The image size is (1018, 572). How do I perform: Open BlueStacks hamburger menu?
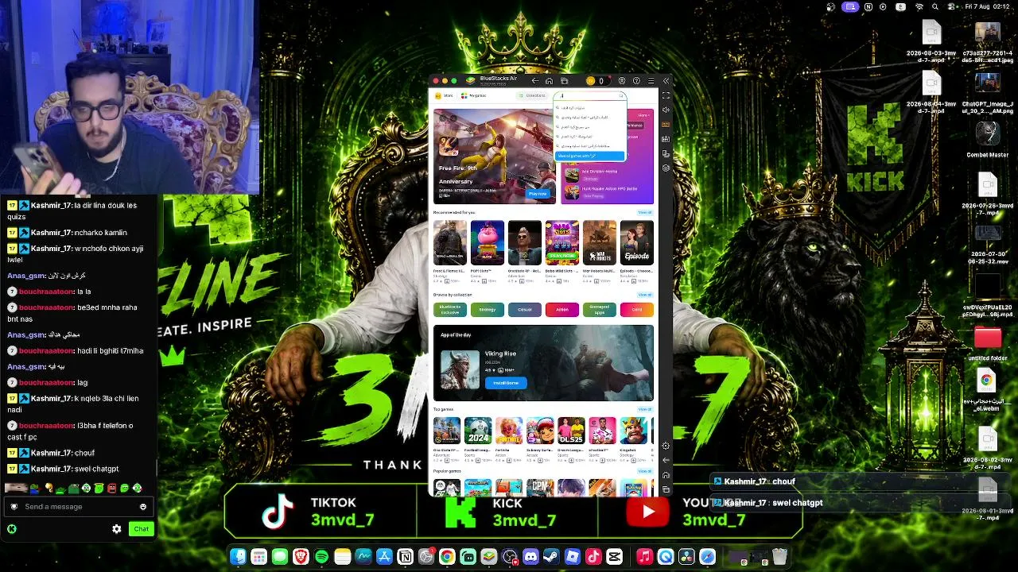point(651,80)
